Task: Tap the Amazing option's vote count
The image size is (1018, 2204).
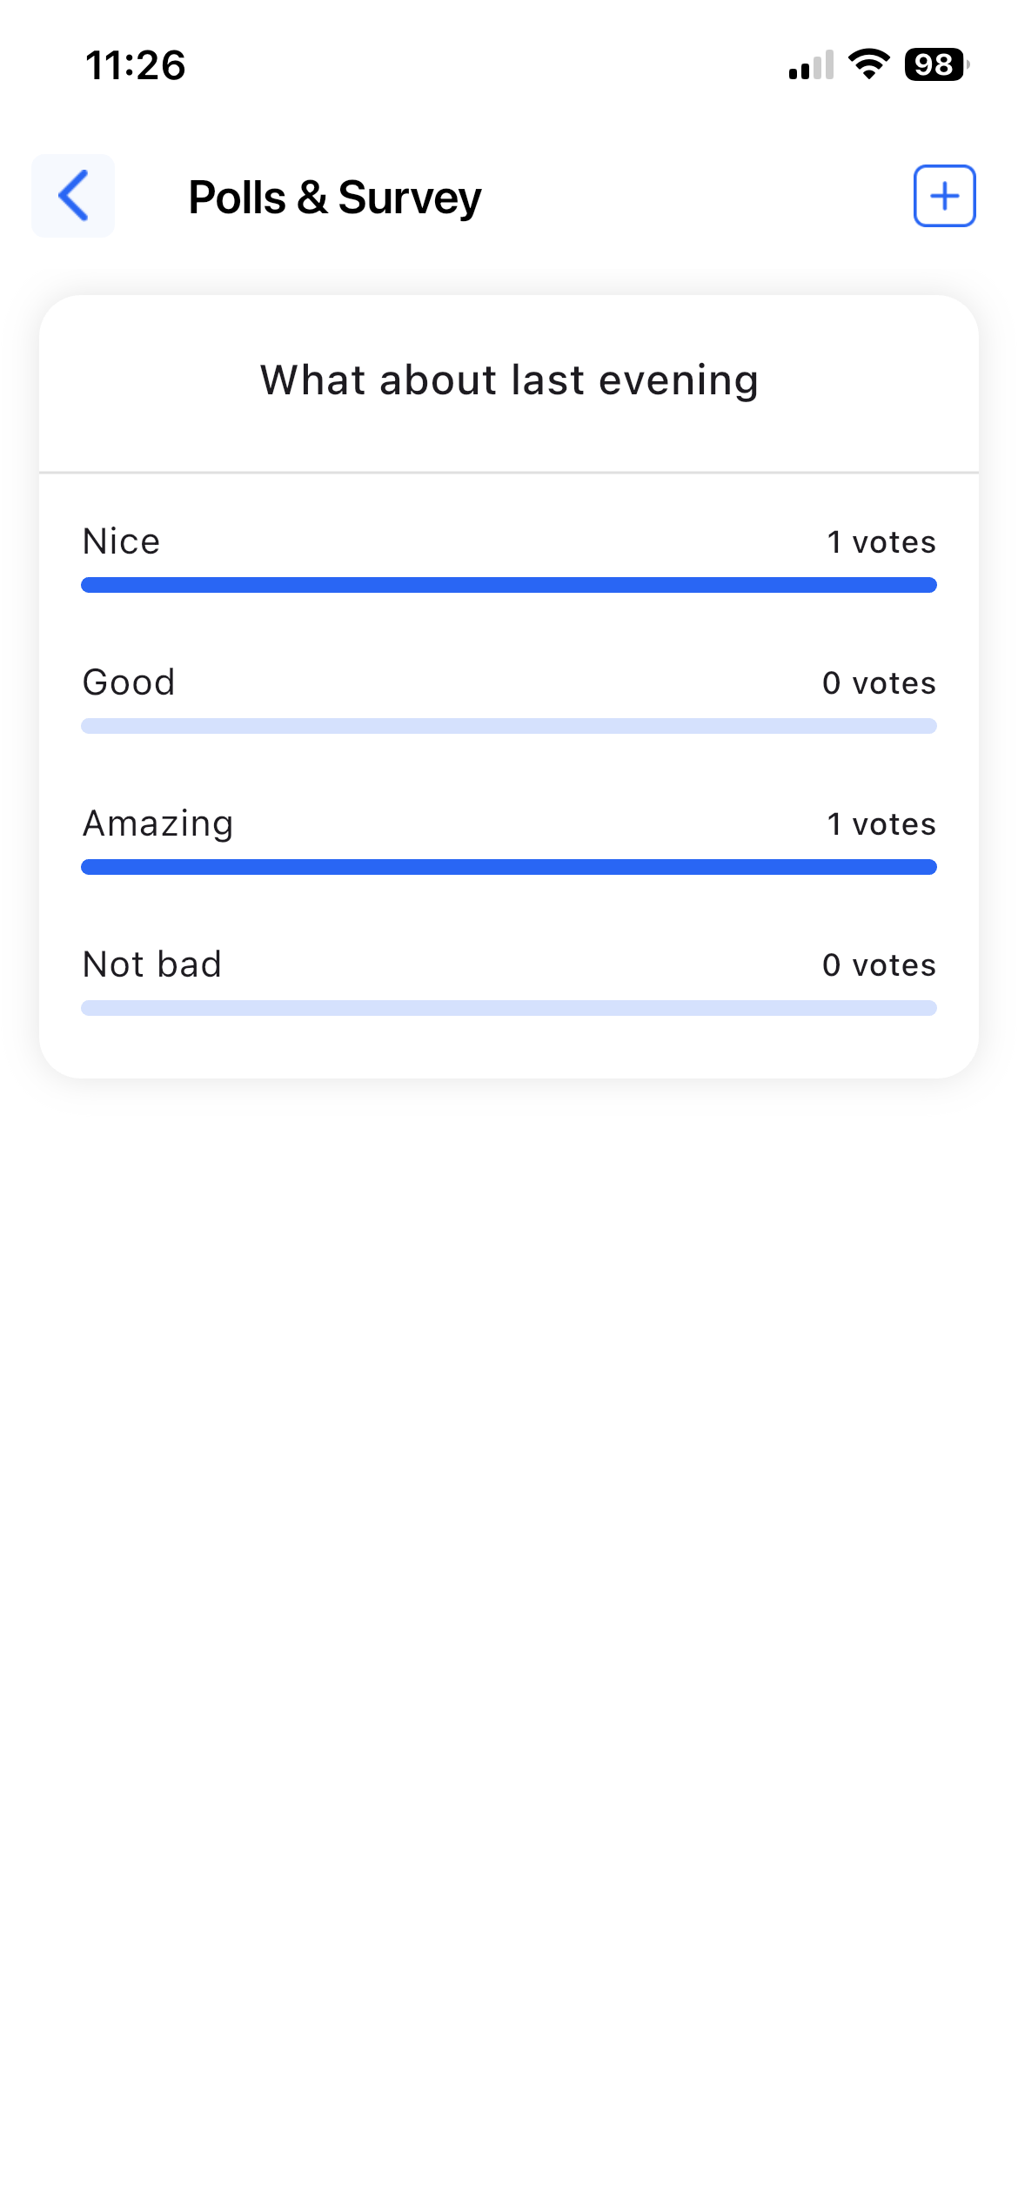Action: [881, 824]
